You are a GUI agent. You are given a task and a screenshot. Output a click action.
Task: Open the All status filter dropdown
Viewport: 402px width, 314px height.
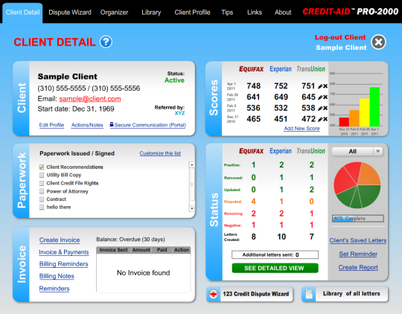click(357, 152)
